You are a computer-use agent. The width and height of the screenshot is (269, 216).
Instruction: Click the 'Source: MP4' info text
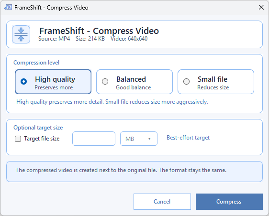(54, 39)
